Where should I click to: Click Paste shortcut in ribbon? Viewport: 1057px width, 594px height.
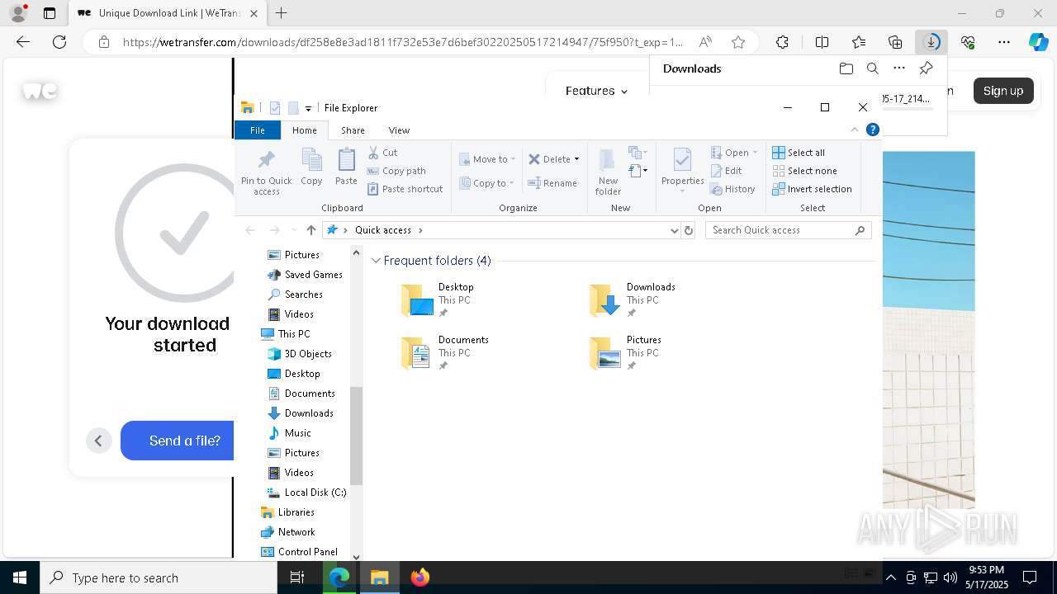click(x=405, y=189)
